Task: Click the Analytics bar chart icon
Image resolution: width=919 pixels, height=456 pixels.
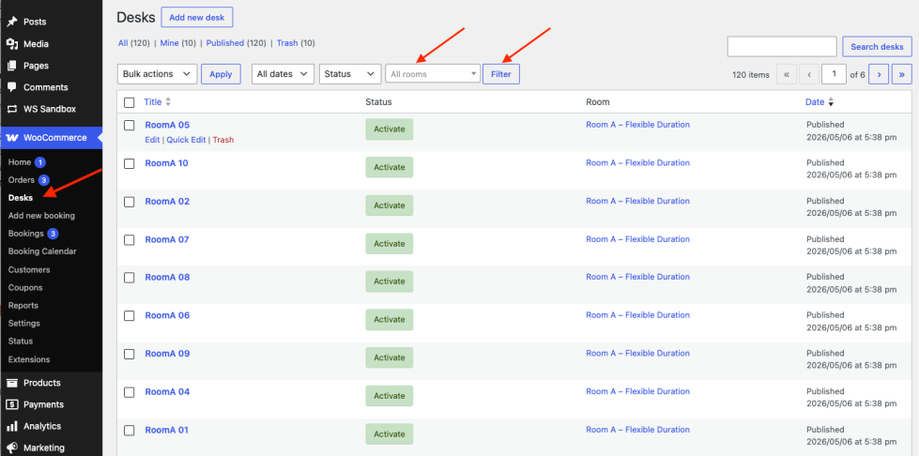Action: point(11,426)
